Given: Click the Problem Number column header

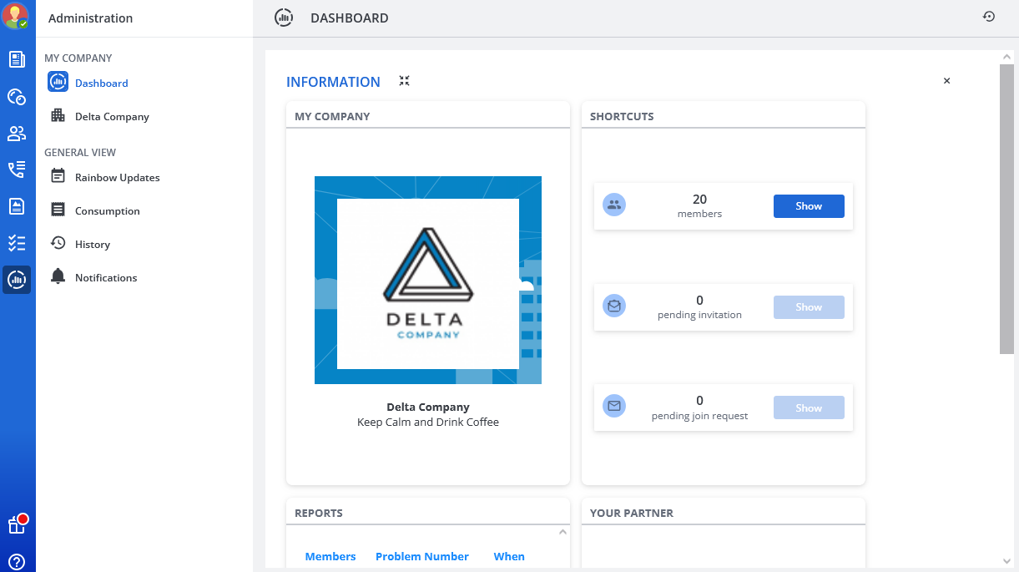Looking at the screenshot, I should (421, 557).
